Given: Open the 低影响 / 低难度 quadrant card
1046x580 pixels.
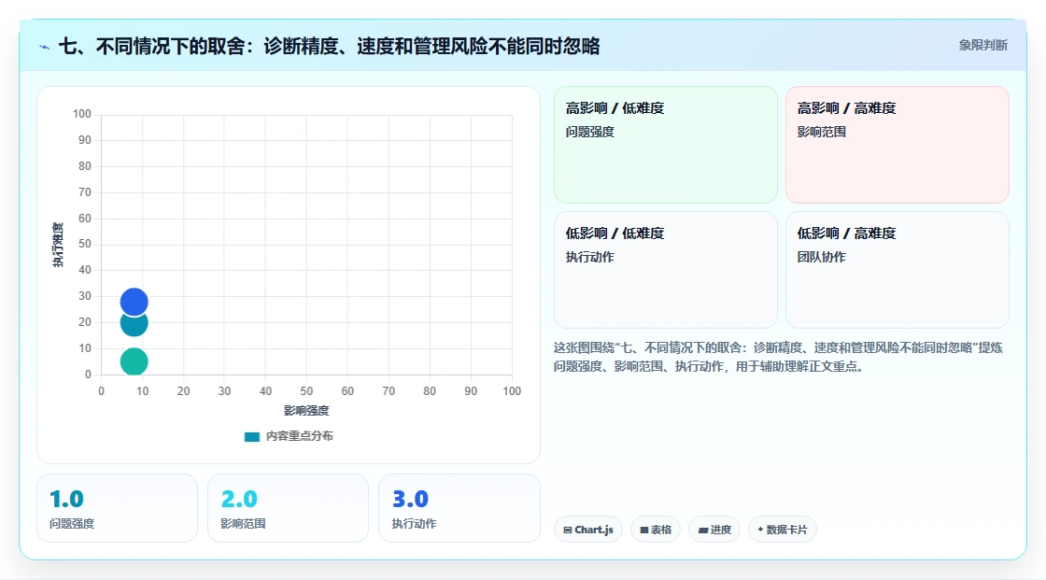Looking at the screenshot, I should 666,270.
